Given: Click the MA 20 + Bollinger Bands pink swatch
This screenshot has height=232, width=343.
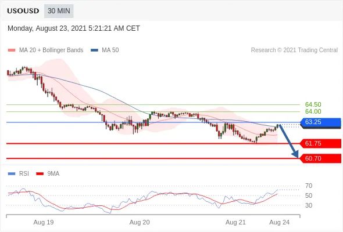Looking at the screenshot, I should (12, 50).
